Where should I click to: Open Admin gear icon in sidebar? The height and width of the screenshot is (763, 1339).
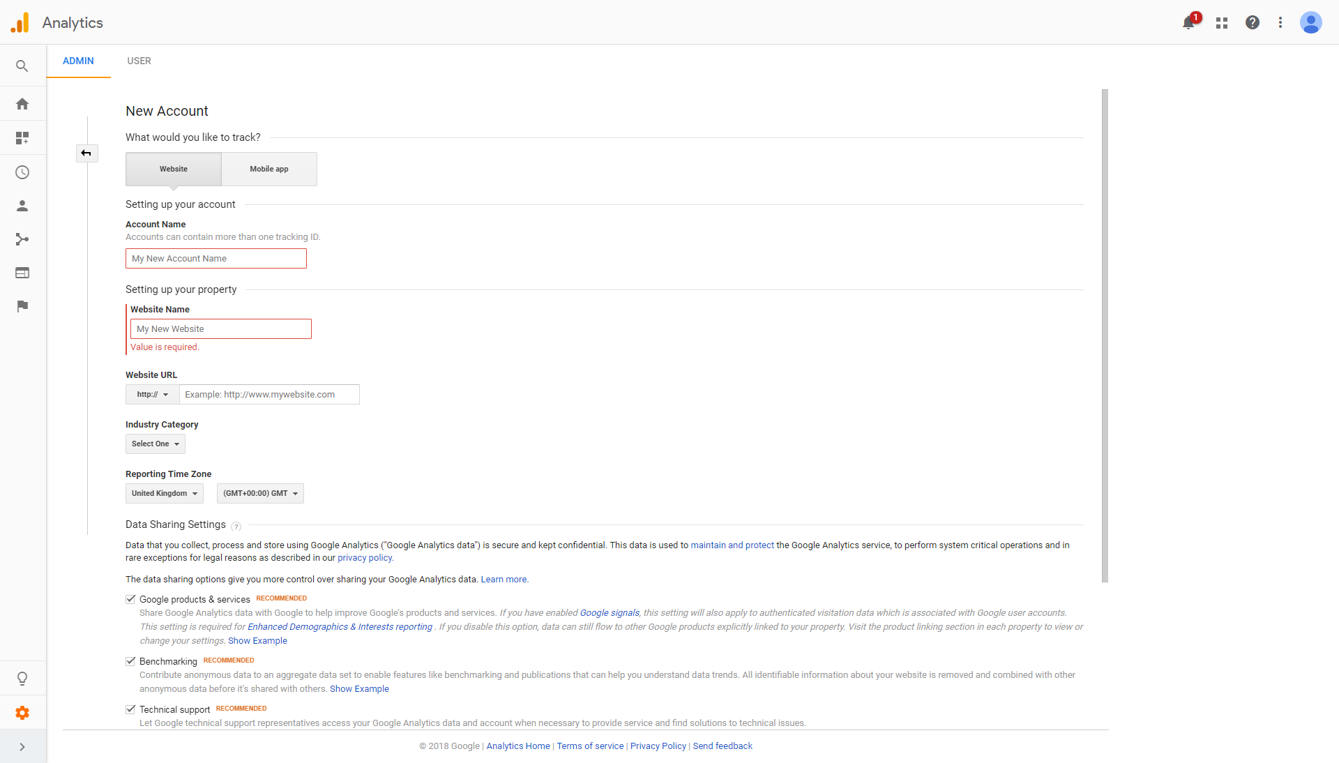coord(22,713)
